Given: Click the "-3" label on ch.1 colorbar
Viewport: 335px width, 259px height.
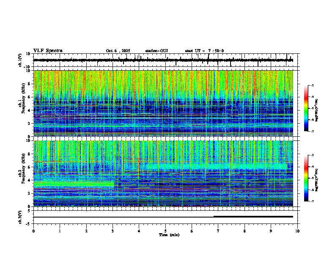Looking at the screenshot, I should [x=312, y=85].
